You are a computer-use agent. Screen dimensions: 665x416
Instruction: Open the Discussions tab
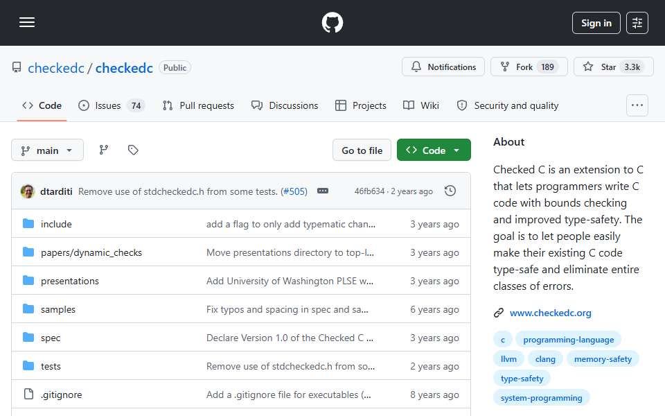285,105
